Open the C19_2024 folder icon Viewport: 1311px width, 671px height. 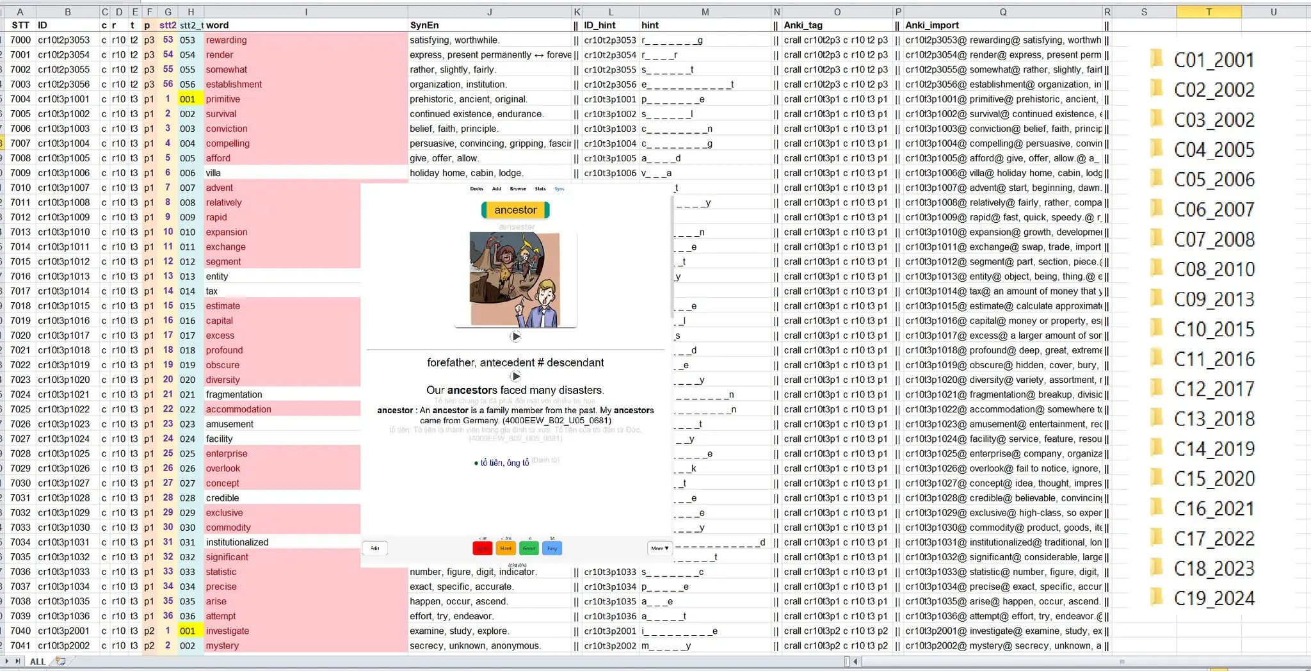1156,598
